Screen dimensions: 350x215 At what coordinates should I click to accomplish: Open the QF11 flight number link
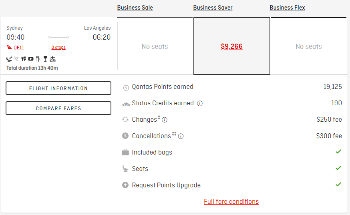coord(19,48)
